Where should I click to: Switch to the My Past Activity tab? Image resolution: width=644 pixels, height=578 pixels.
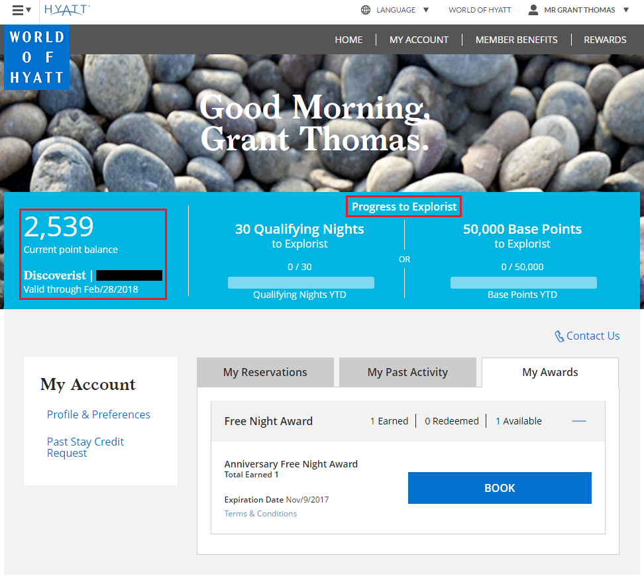click(x=407, y=372)
